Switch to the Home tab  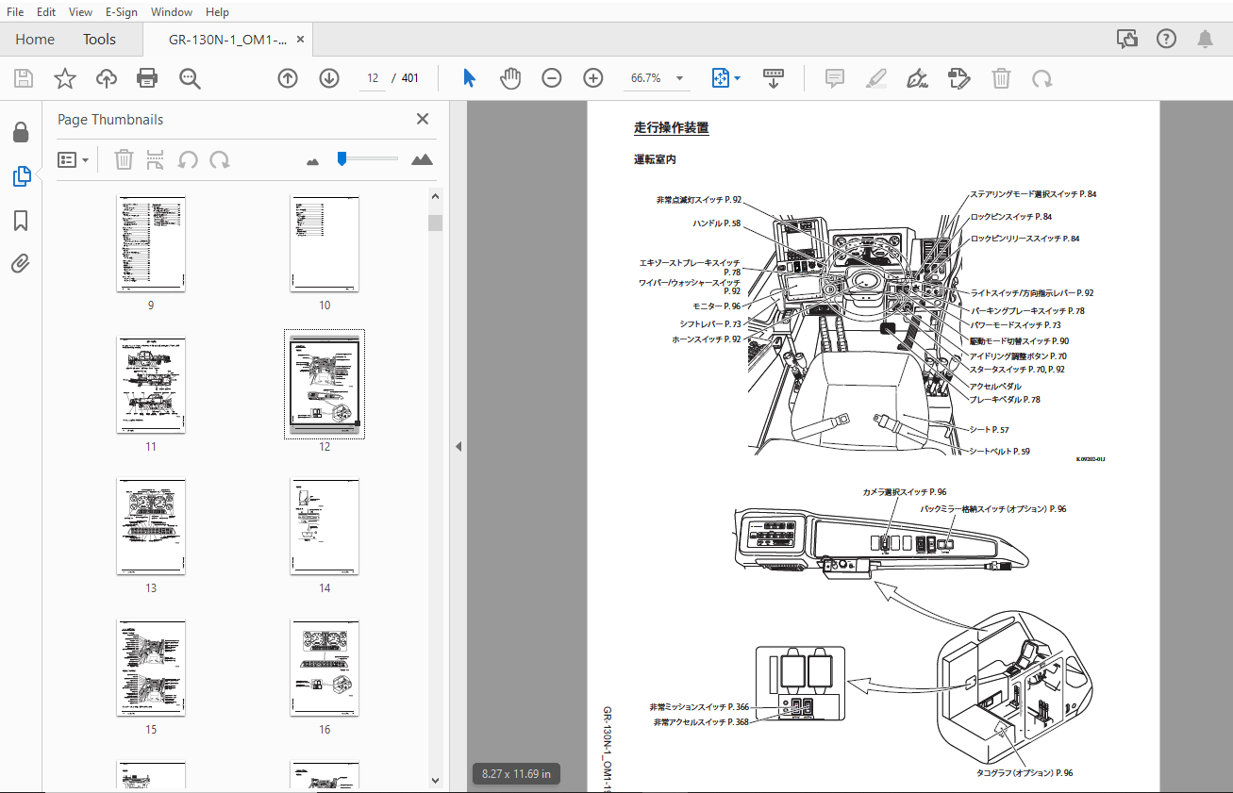[35, 39]
